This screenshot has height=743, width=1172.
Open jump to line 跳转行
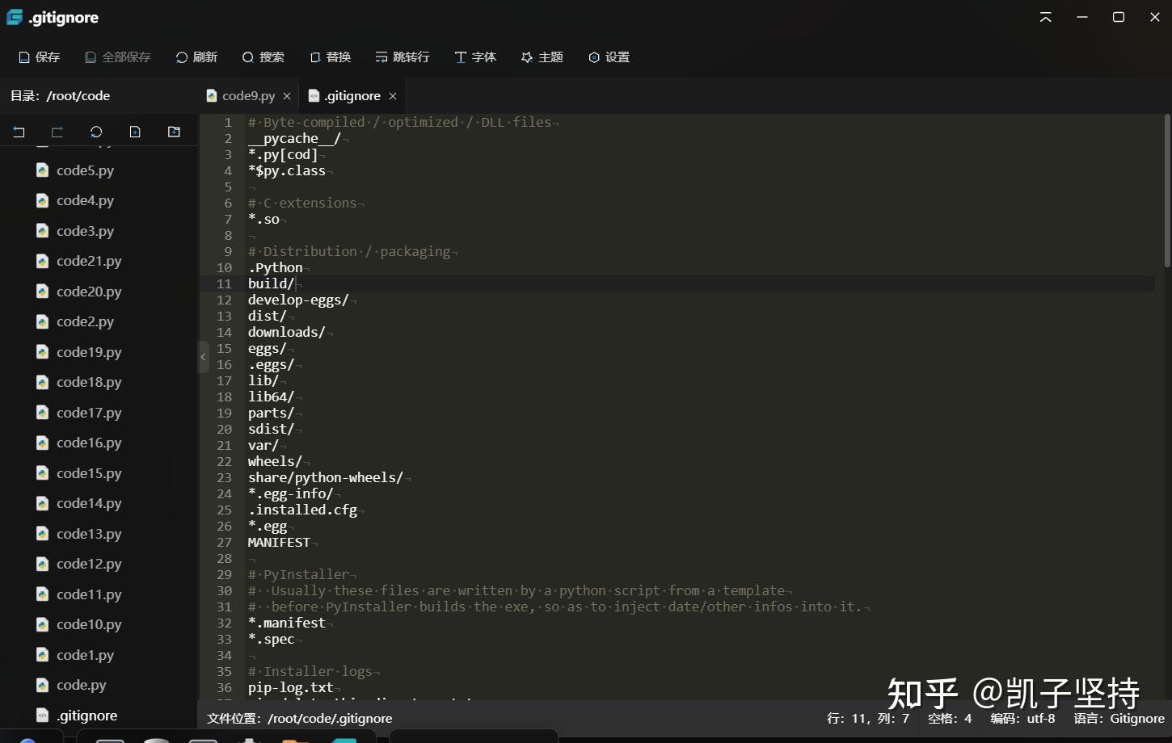coord(402,57)
